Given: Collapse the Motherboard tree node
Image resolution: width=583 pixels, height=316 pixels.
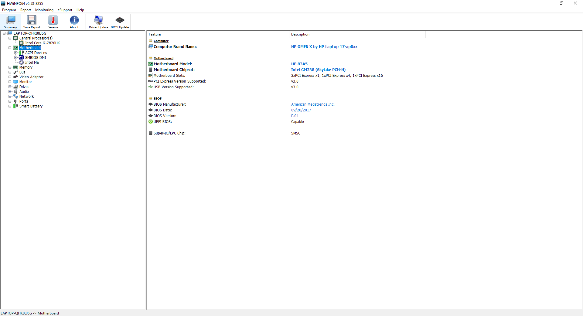Looking at the screenshot, I should 10,48.
